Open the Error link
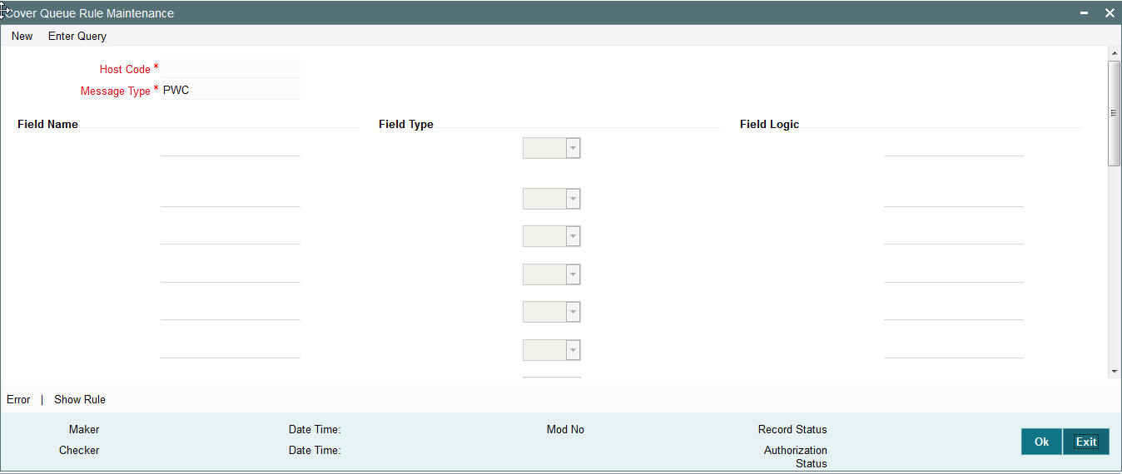Screen dimensions: 1122x474 (x=18, y=399)
